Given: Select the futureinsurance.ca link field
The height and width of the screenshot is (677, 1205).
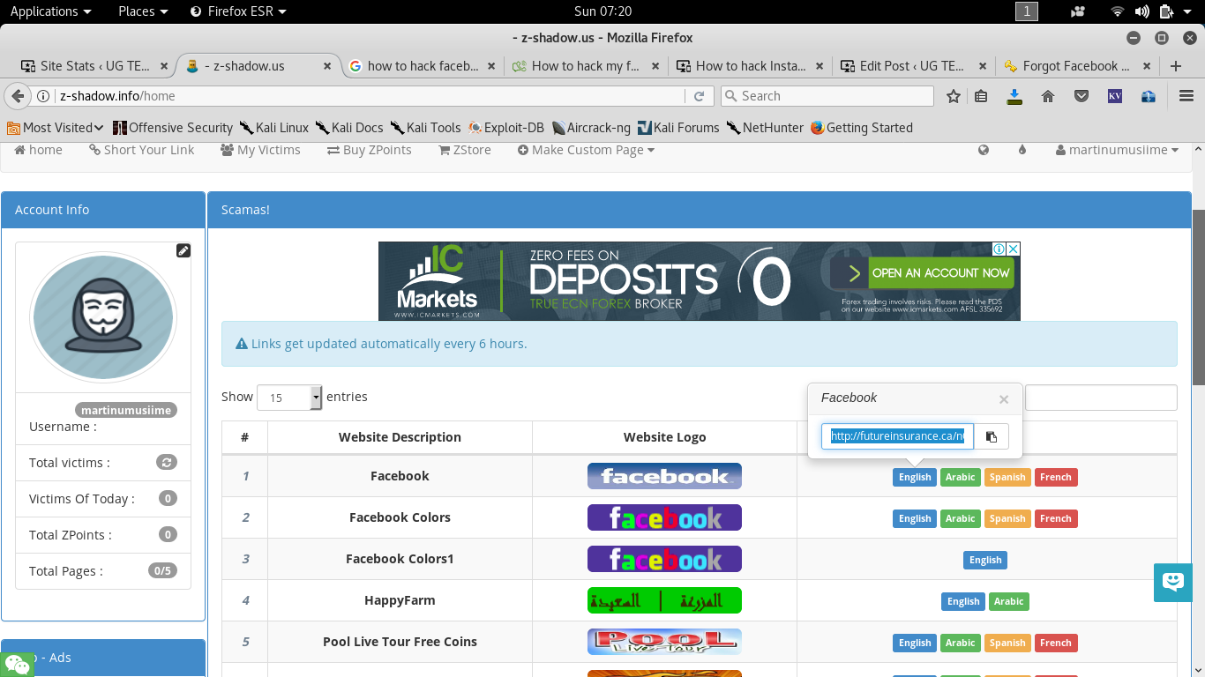Looking at the screenshot, I should pyautogui.click(x=897, y=436).
